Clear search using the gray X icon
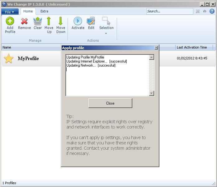The width and height of the screenshot is (217, 187). point(198,11)
